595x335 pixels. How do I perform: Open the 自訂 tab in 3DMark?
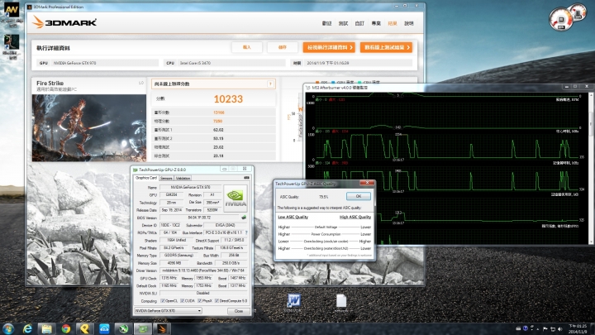tap(359, 23)
